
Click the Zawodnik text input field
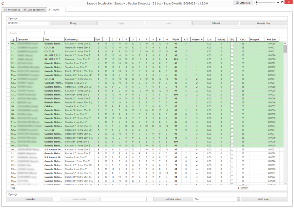coord(34,23)
